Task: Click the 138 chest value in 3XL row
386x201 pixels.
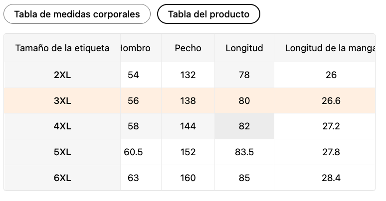Action: click(188, 100)
